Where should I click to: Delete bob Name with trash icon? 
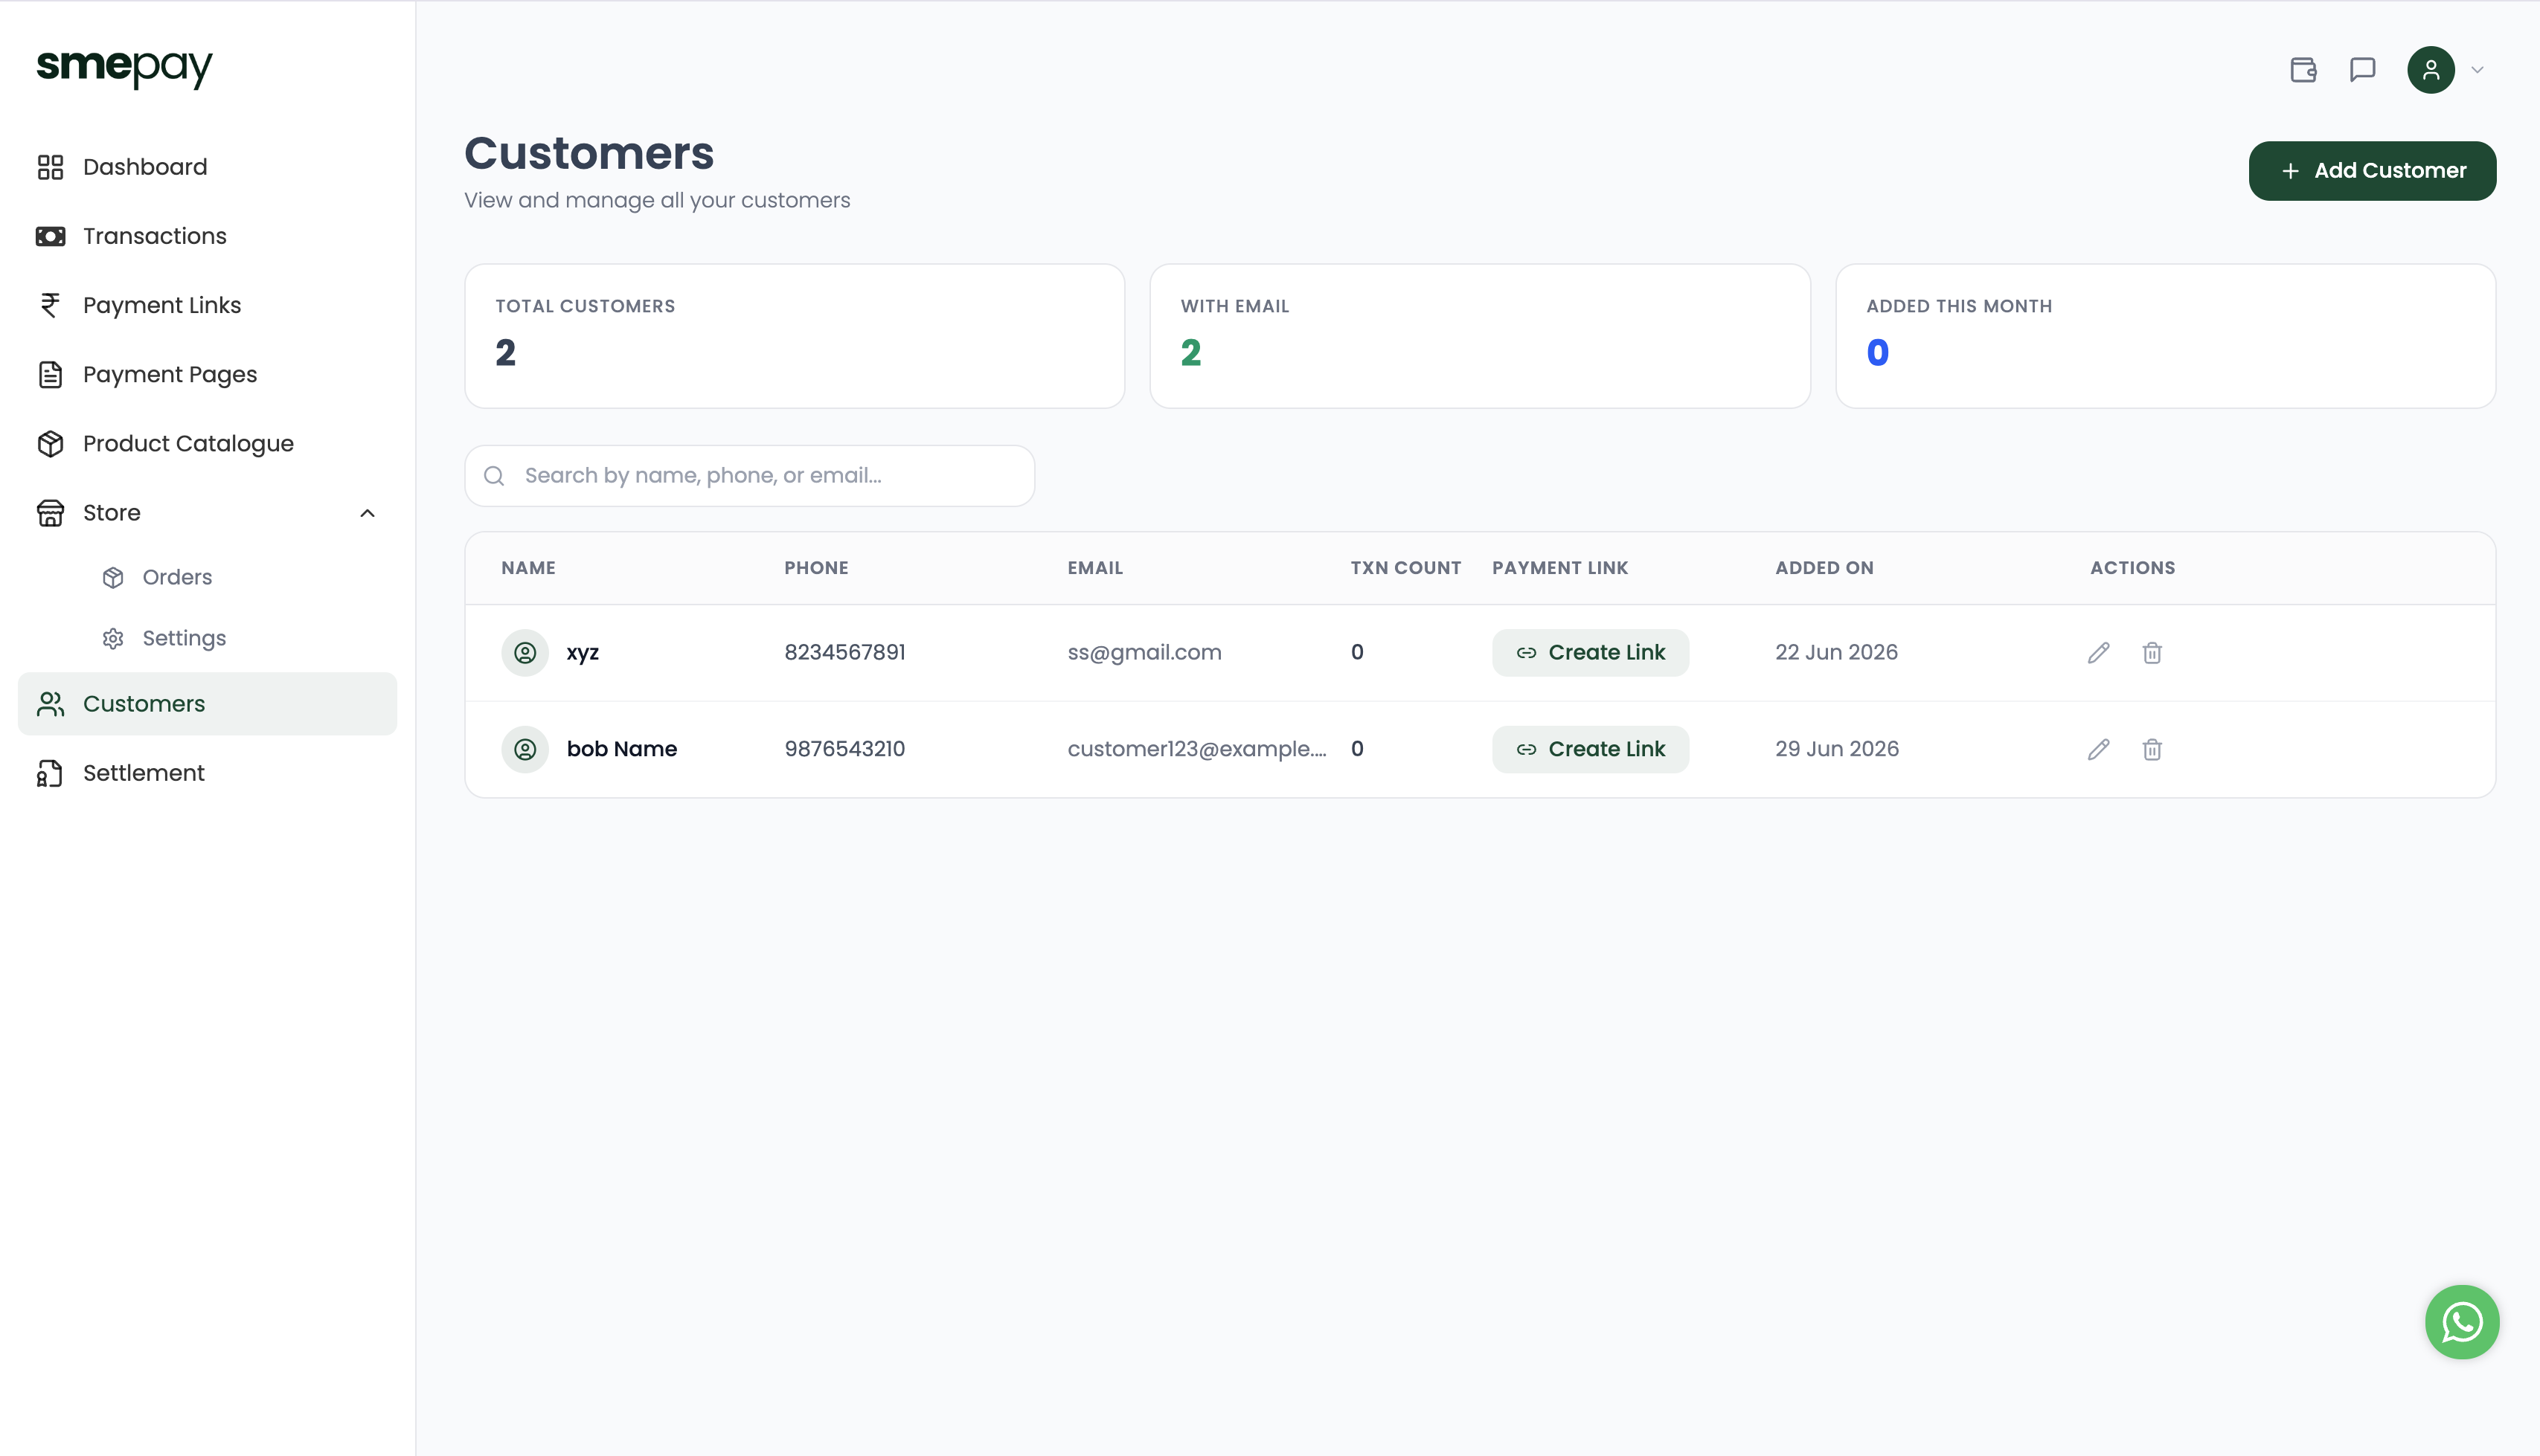2152,750
